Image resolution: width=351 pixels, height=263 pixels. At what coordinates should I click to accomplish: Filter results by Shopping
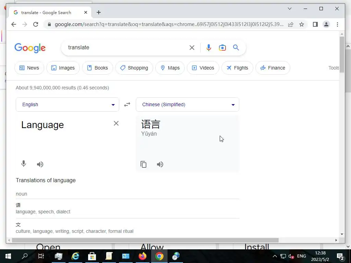click(134, 68)
